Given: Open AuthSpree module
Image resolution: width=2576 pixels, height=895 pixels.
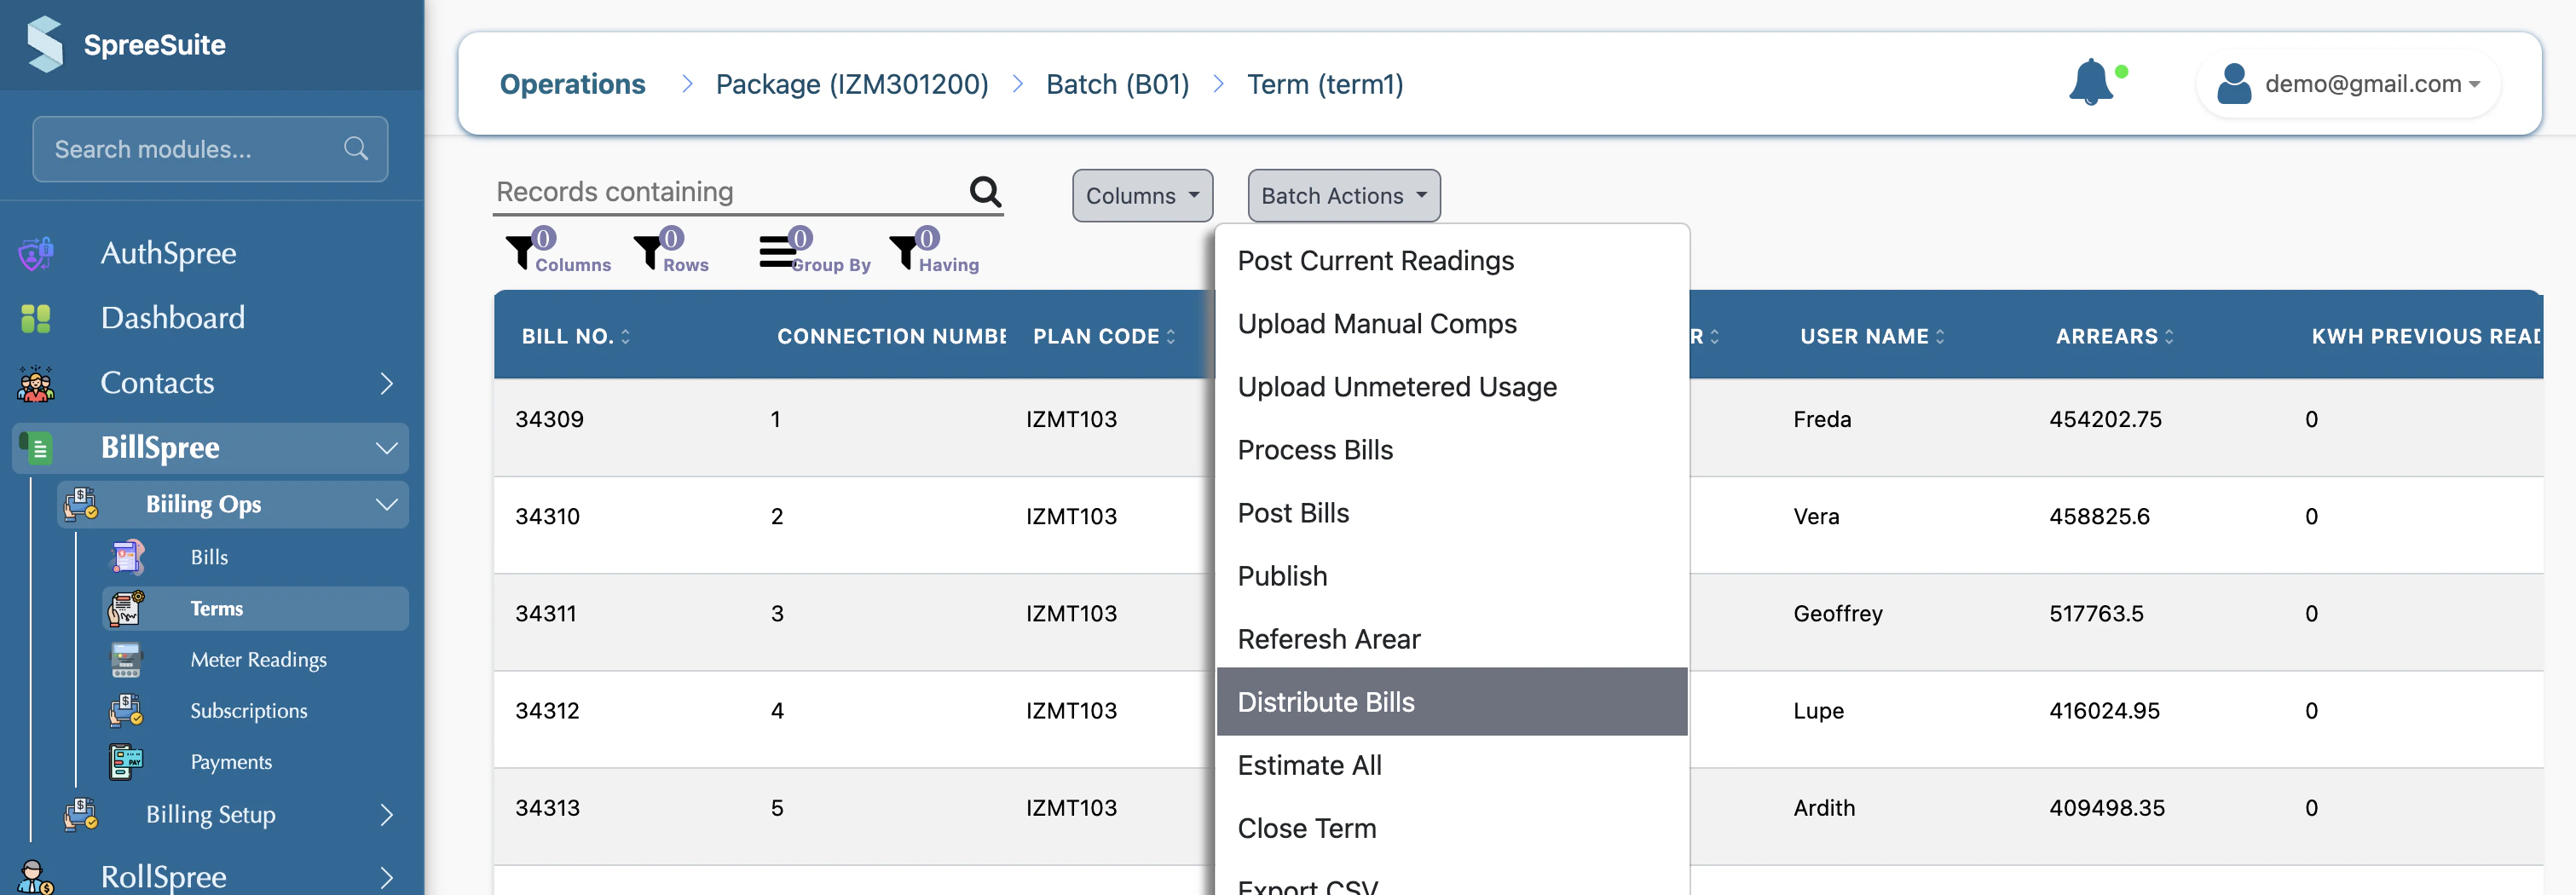Looking at the screenshot, I should point(168,253).
